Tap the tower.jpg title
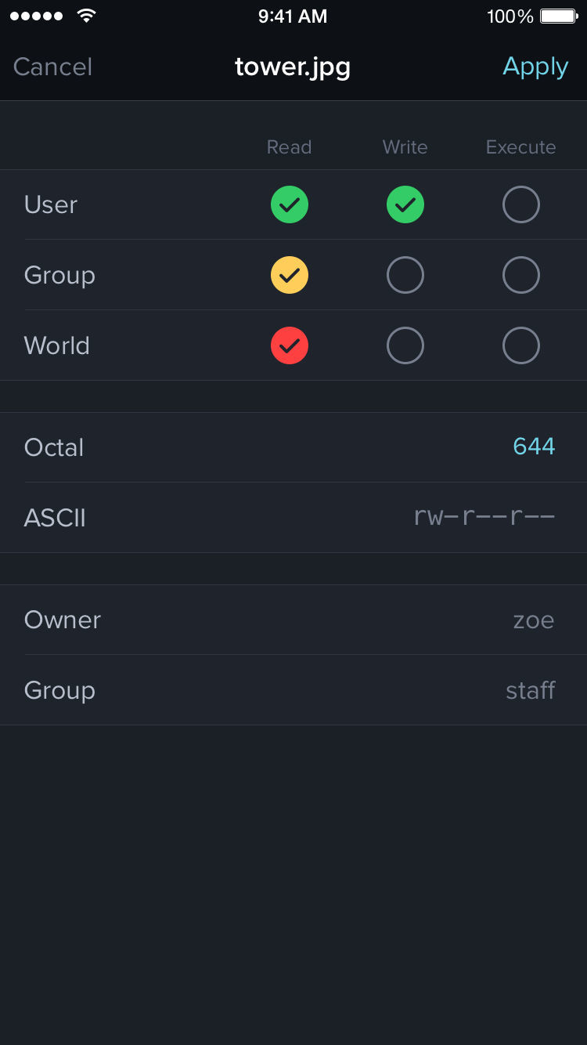 293,67
